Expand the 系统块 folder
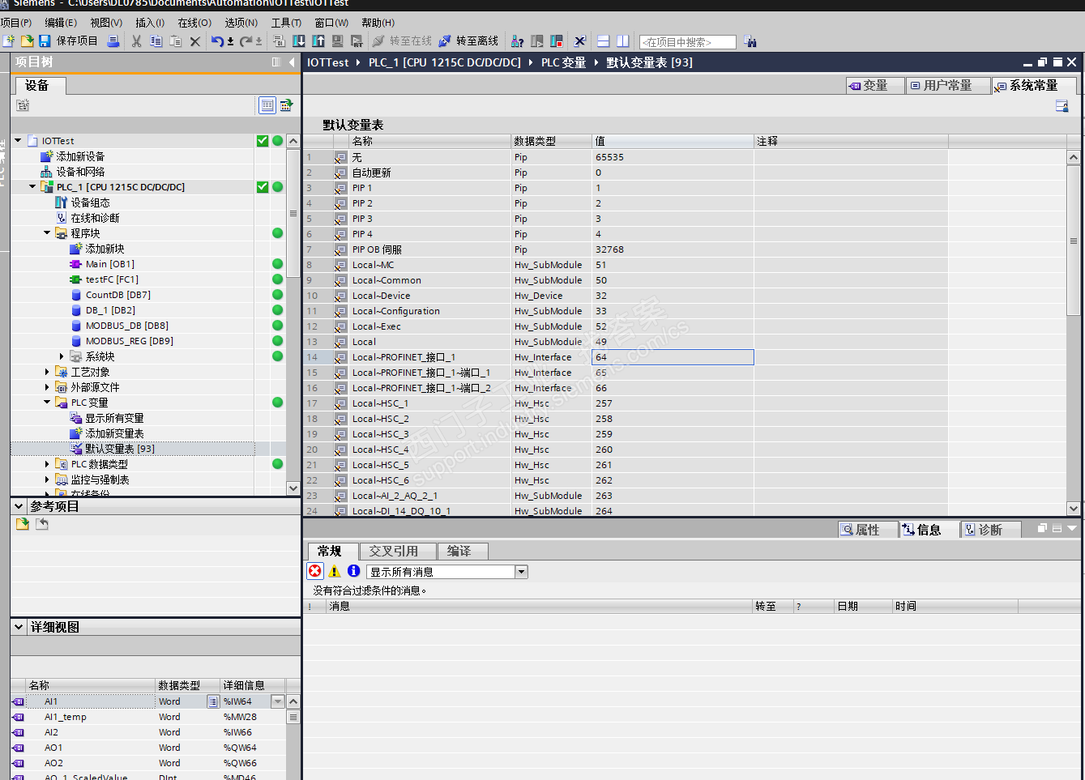Screen dimensions: 1085x780 [62, 356]
